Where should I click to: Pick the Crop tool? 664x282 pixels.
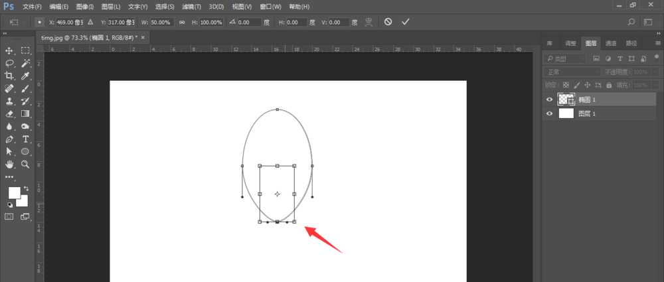point(9,76)
